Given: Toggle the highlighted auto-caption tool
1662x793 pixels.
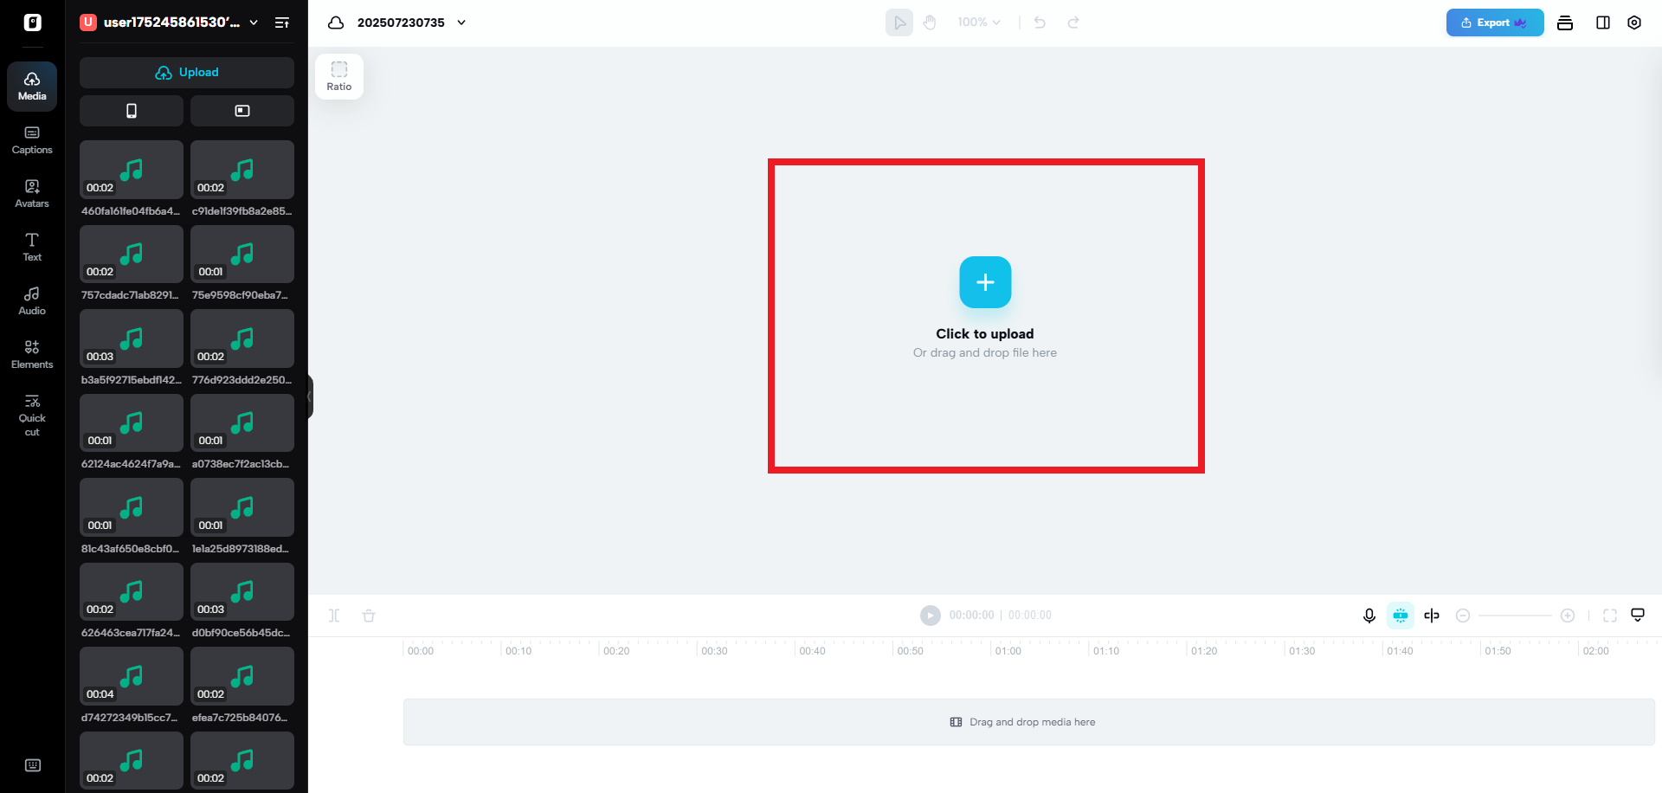Looking at the screenshot, I should click(1400, 616).
